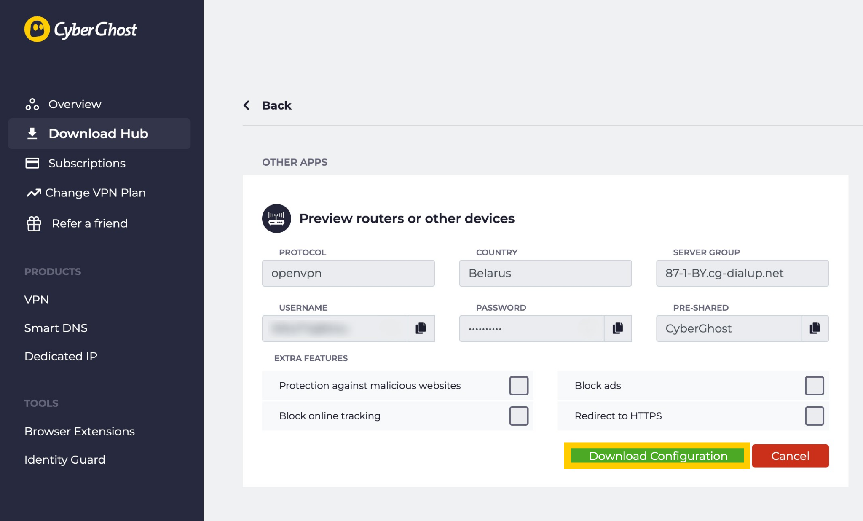Click the "OTHER APPS" section label
The height and width of the screenshot is (521, 863).
(295, 162)
